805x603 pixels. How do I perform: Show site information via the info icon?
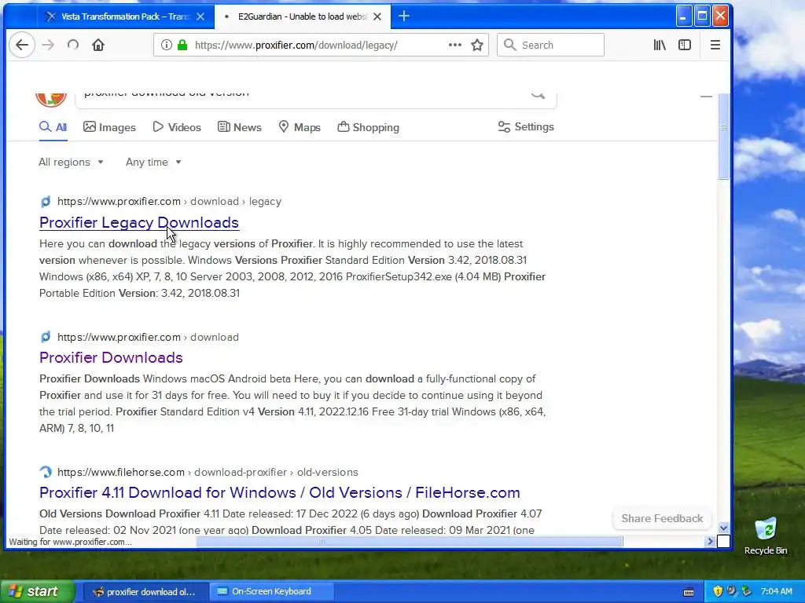(x=166, y=45)
